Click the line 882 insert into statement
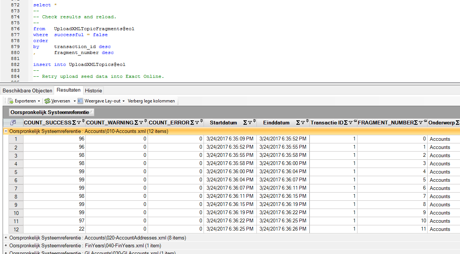The width and height of the screenshot is (460, 254). tap(79, 64)
